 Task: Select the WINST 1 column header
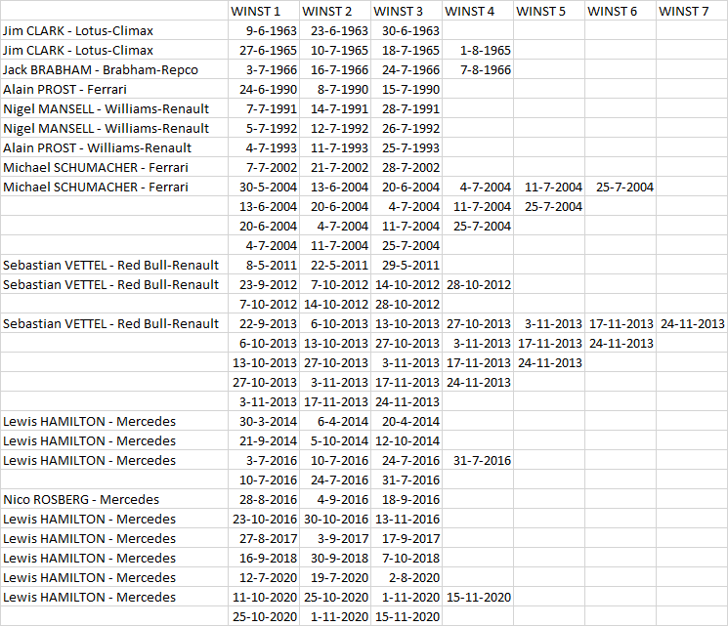click(x=264, y=11)
